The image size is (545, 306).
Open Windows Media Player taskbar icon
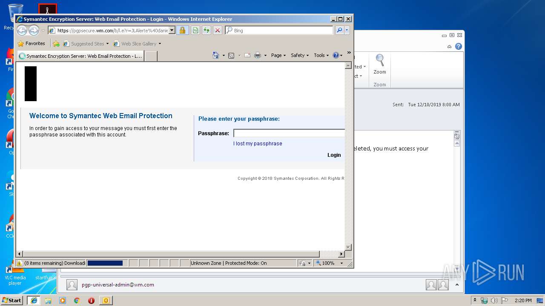coord(63,300)
